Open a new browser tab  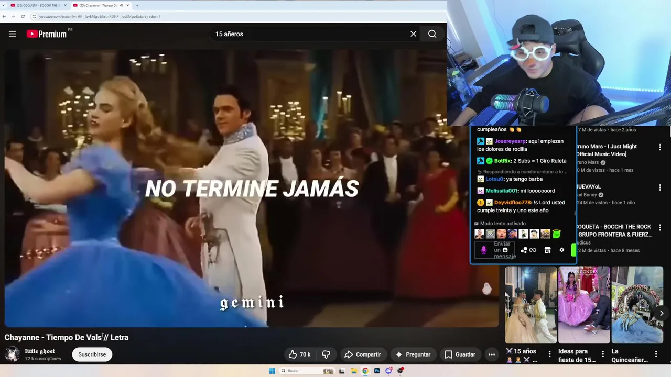[137, 5]
